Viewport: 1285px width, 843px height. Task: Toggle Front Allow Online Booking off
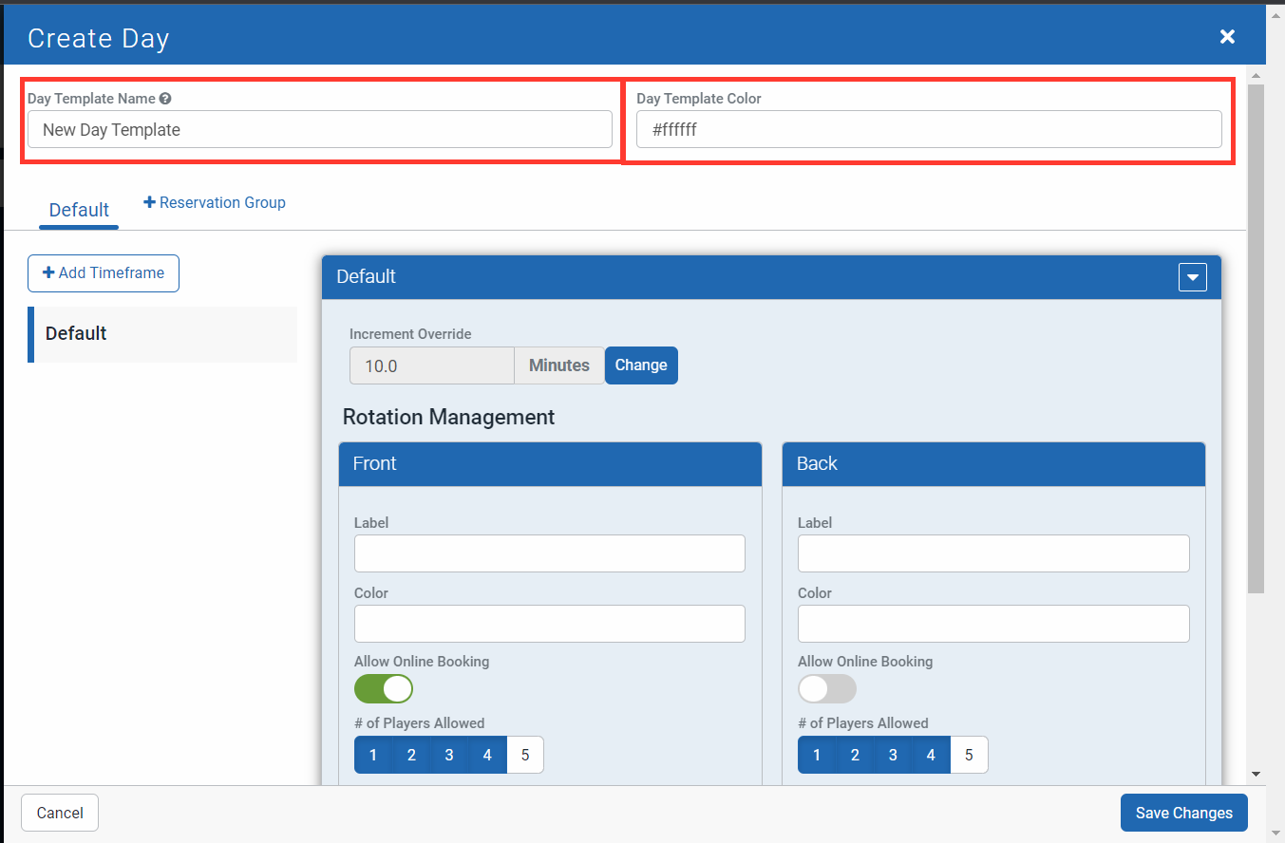(384, 688)
